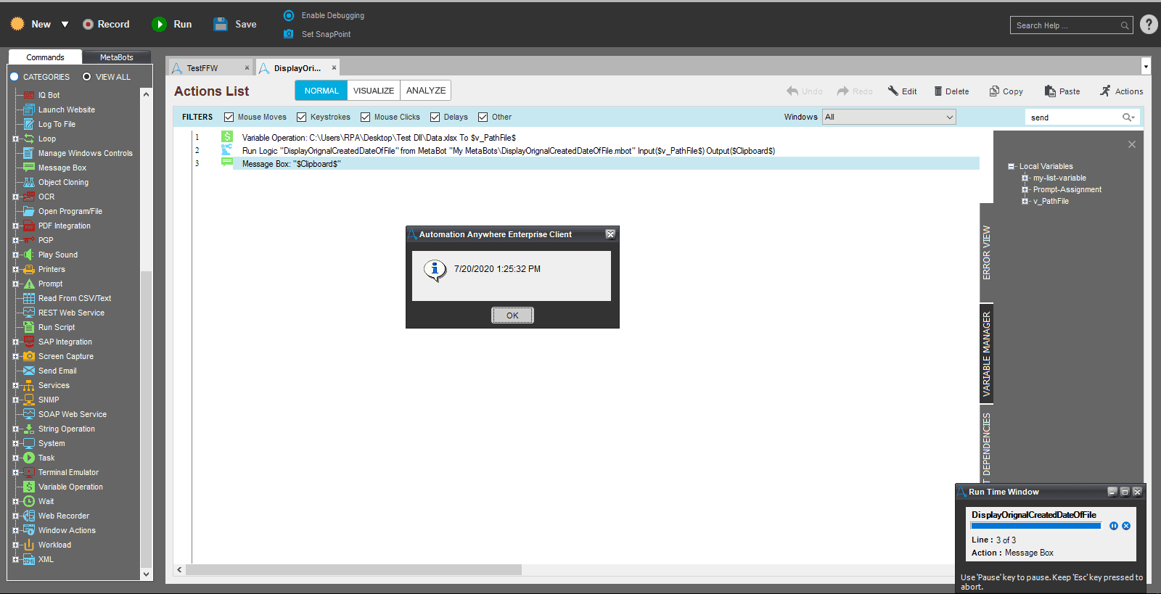
Task: Click the OCR command icon
Action: pyautogui.click(x=29, y=197)
